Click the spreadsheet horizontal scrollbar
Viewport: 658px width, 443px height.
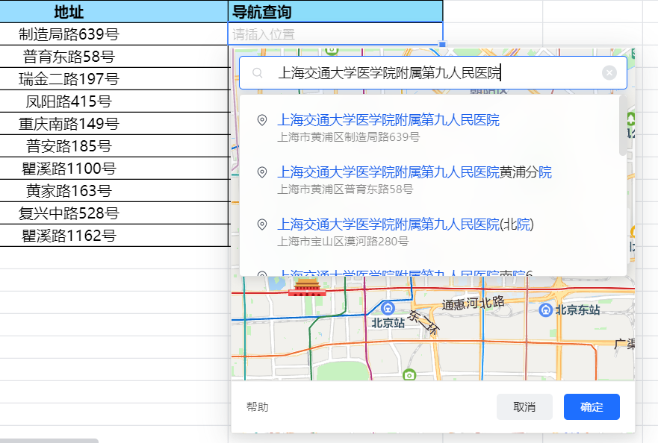pos(49,441)
